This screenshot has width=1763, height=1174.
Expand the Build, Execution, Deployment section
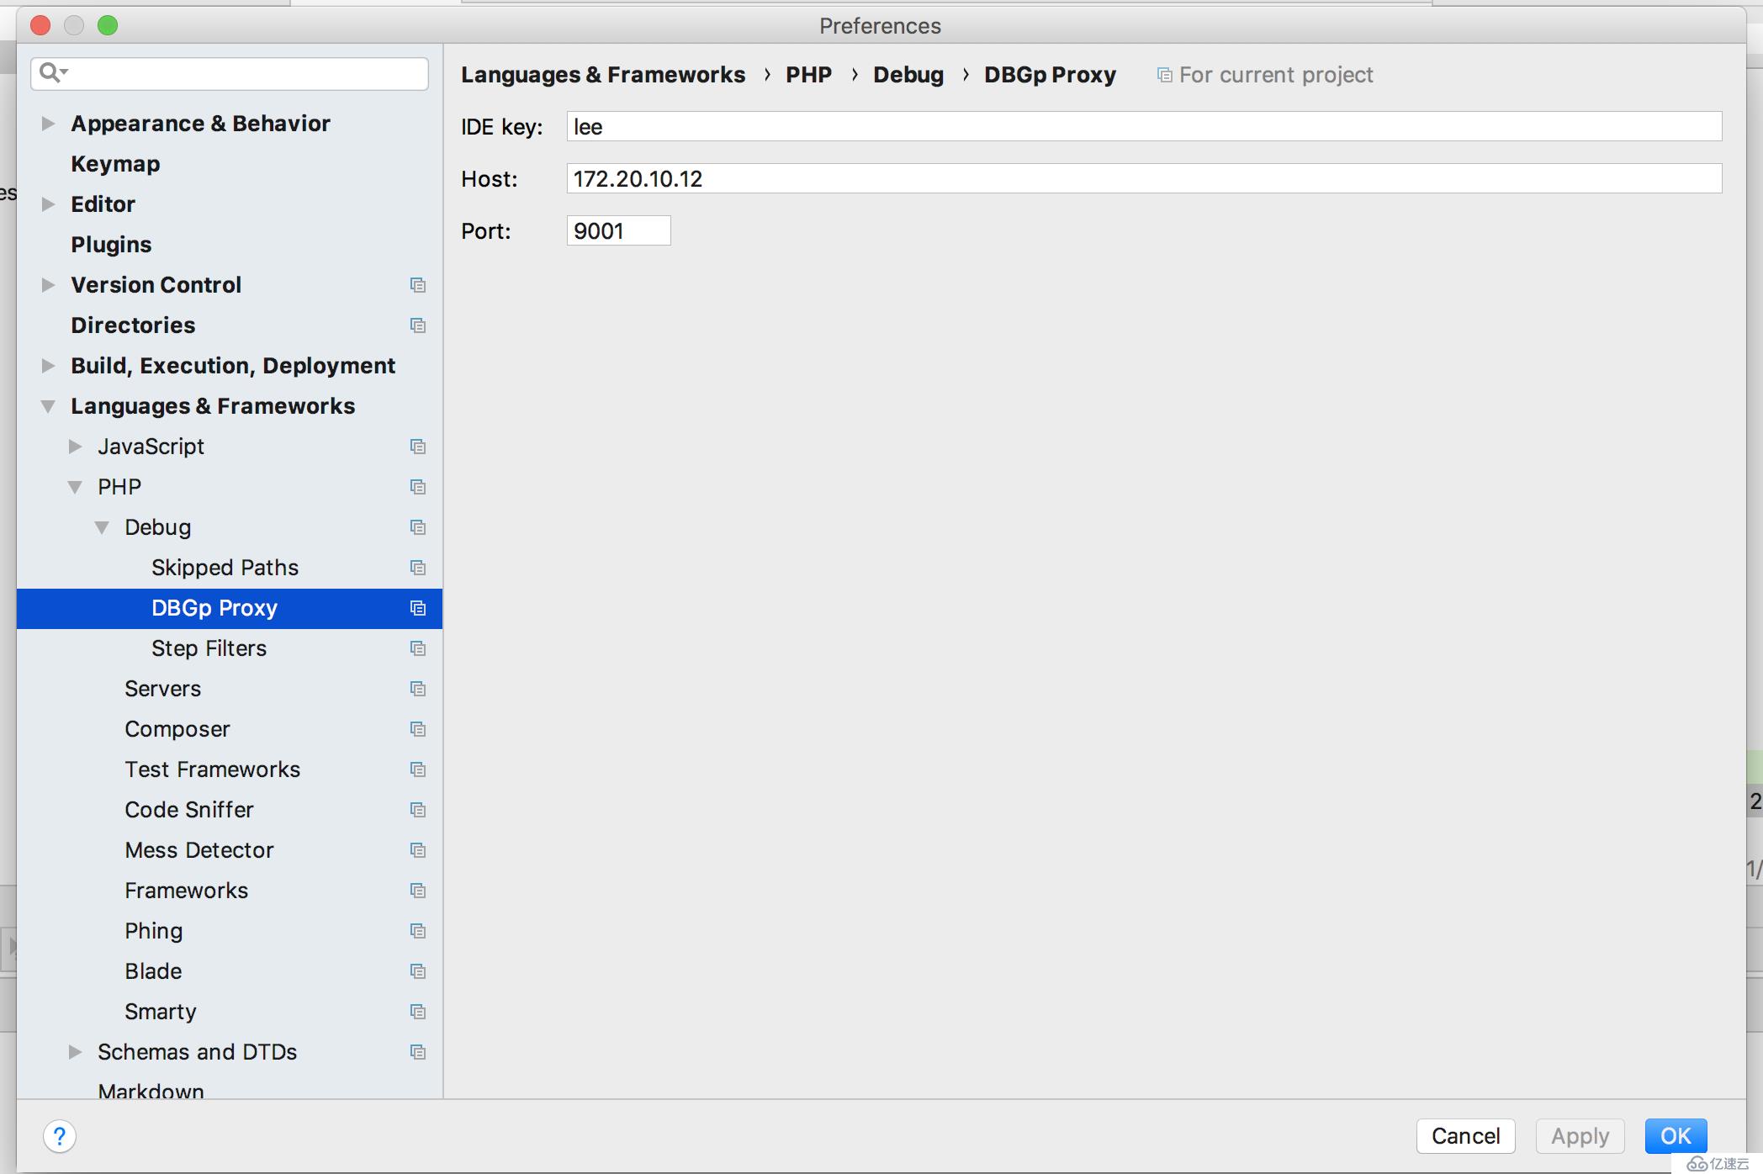(46, 364)
